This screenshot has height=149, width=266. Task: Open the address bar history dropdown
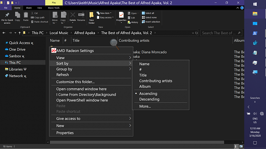(x=193, y=33)
